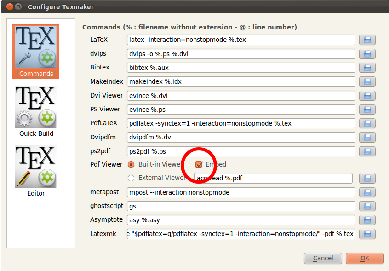The width and height of the screenshot is (389, 271).
Task: Select the External Viewer radio button
Action: (x=131, y=179)
